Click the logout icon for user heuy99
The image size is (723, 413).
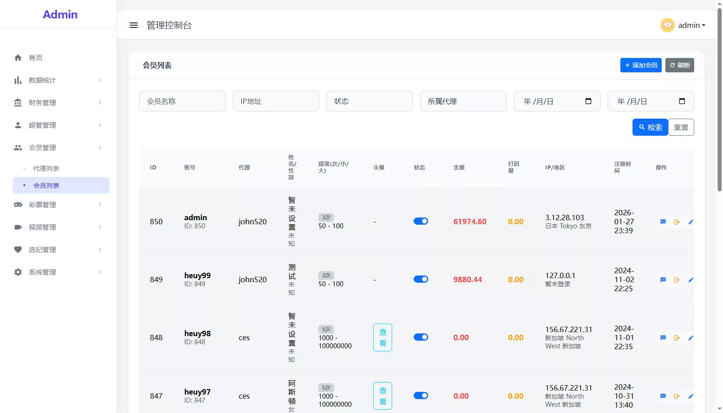[677, 280]
